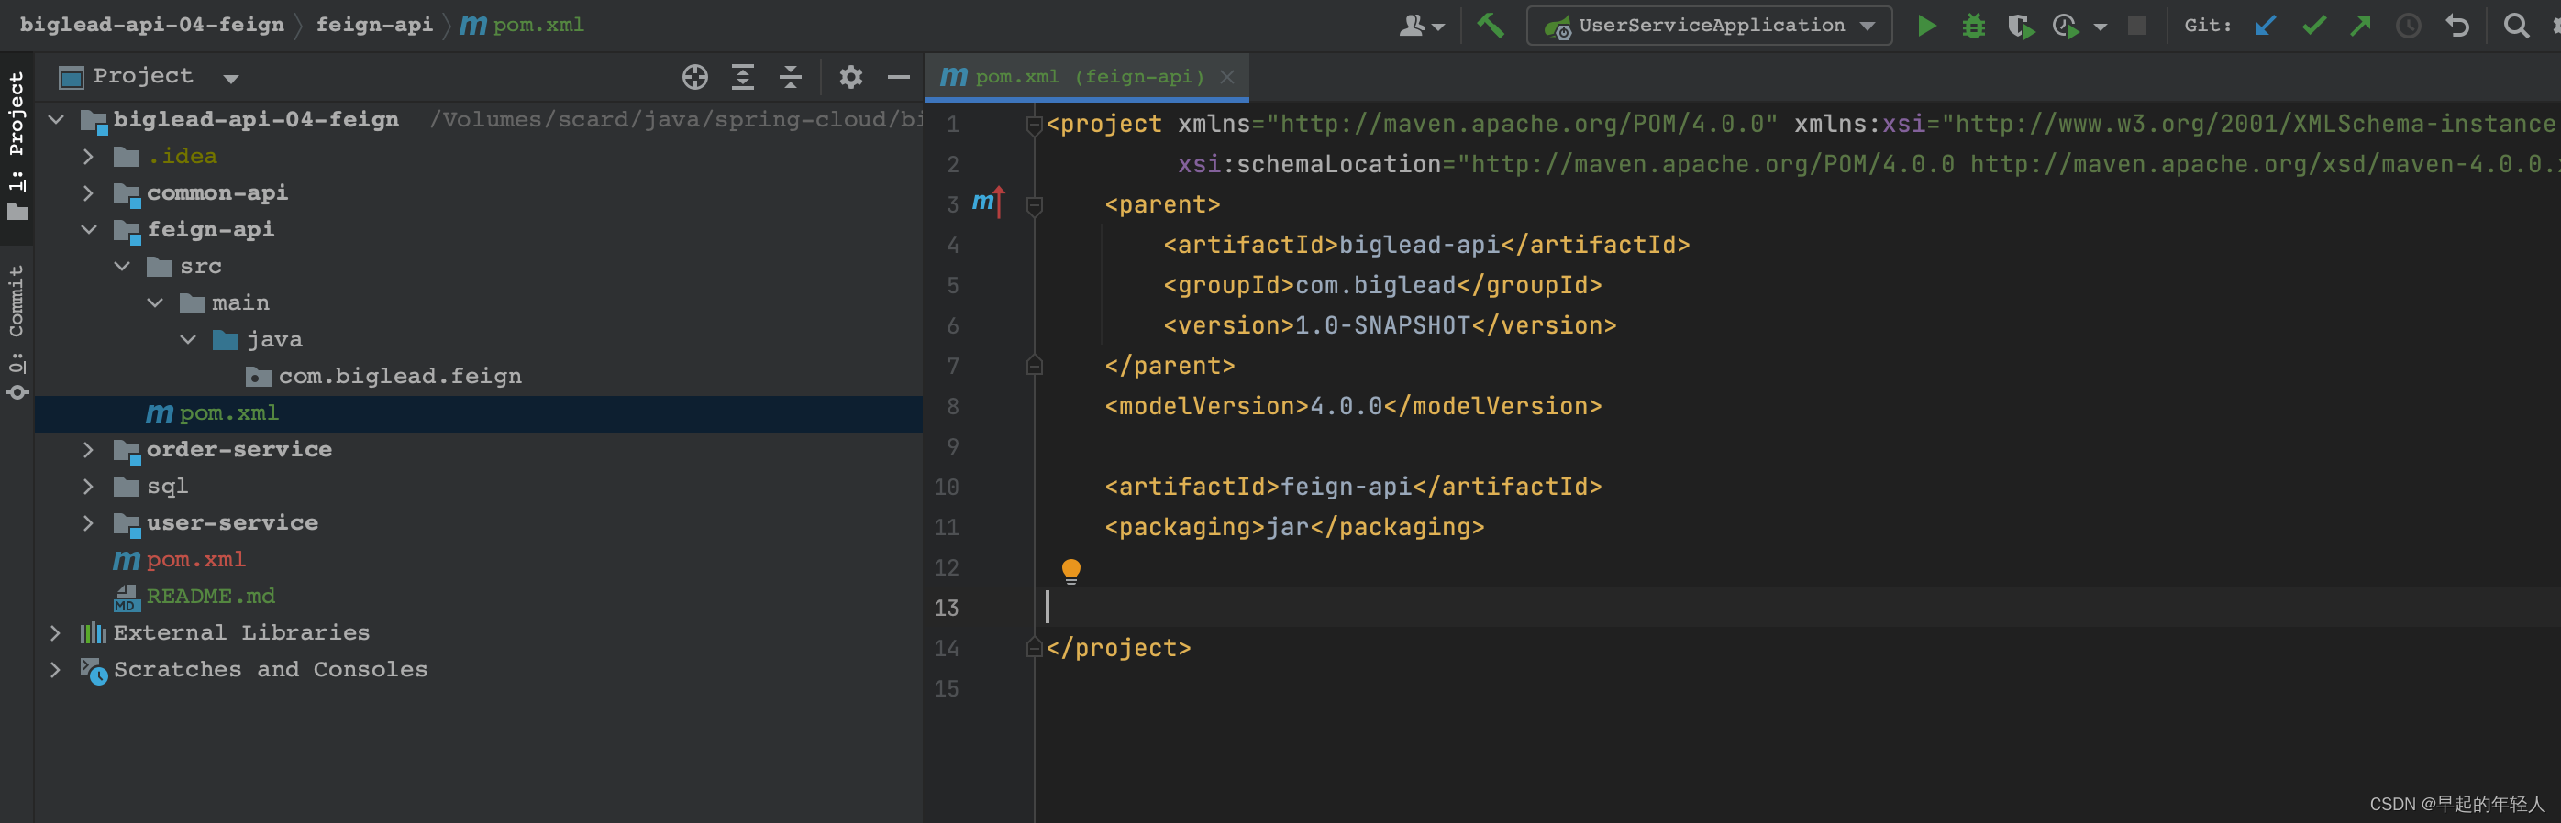Click the intention lightbulb on line 12

pyautogui.click(x=1070, y=571)
